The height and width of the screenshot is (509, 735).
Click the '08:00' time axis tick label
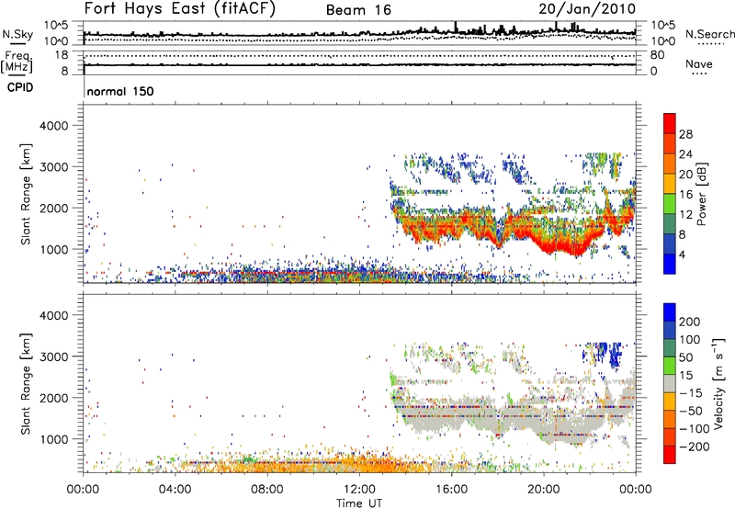point(267,490)
